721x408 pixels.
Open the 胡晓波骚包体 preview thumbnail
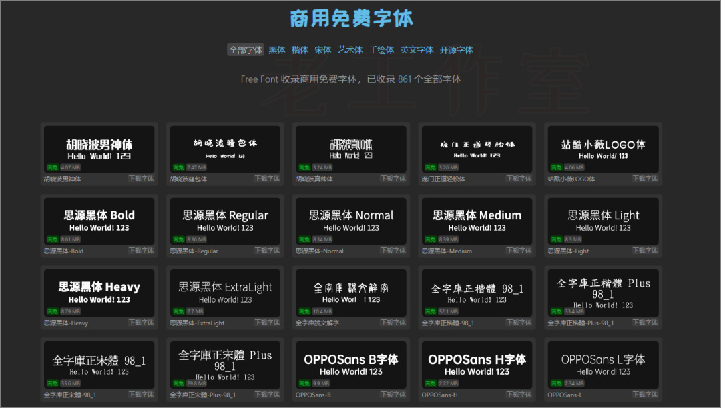225,149
